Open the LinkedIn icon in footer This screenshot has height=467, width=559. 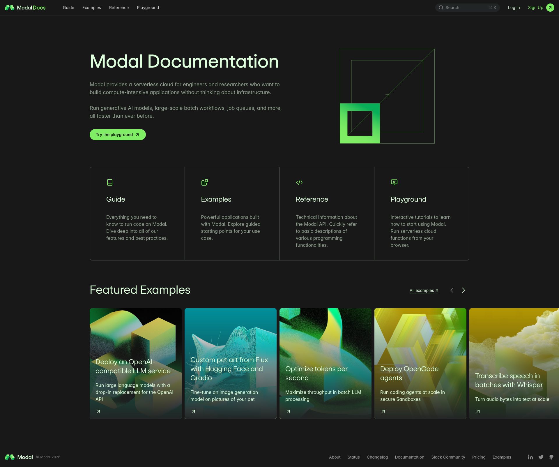[x=530, y=457]
